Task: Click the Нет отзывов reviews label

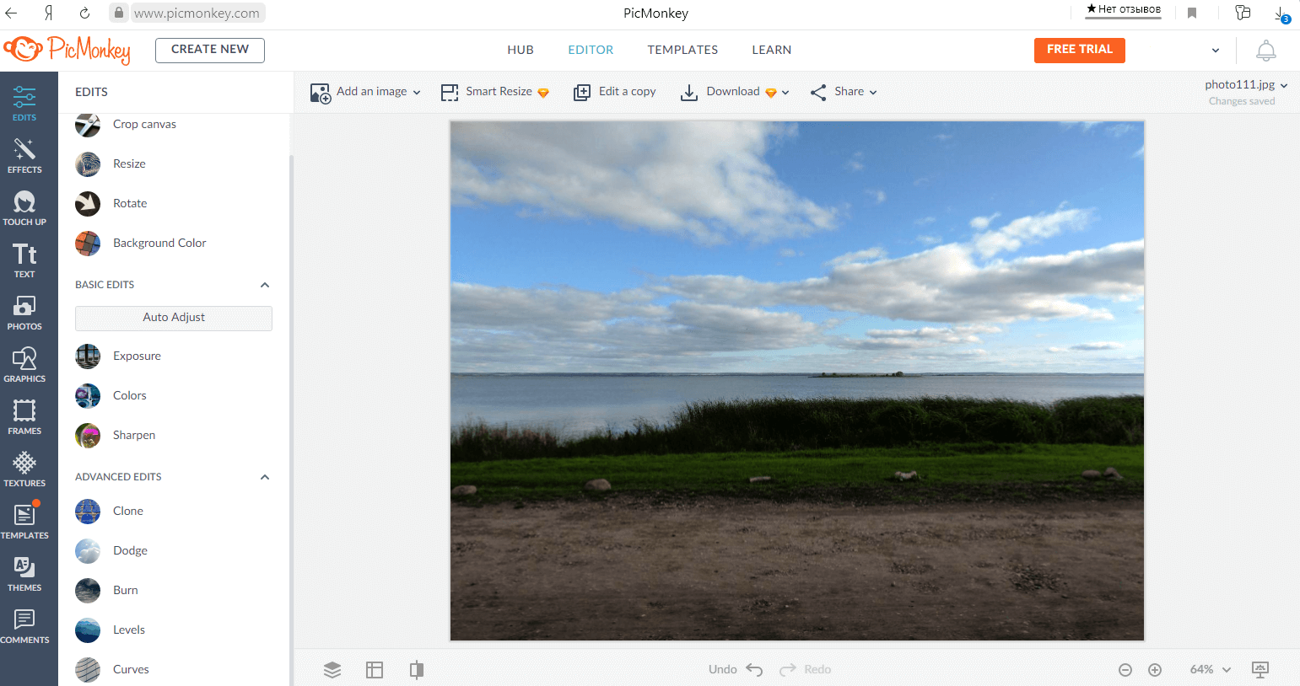Action: [x=1124, y=9]
